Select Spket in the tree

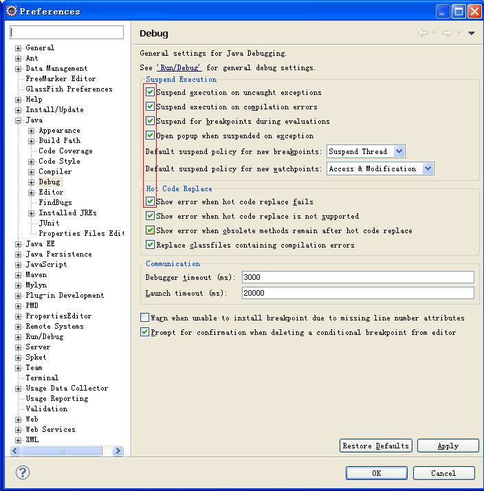click(36, 358)
